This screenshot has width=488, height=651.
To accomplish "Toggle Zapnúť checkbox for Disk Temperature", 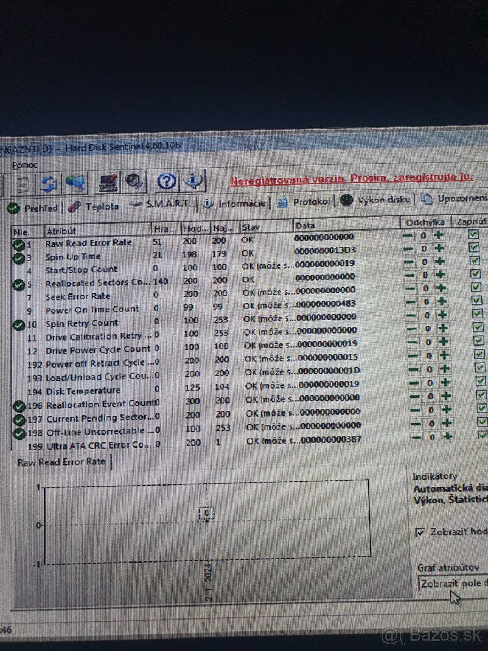I will click(x=480, y=381).
